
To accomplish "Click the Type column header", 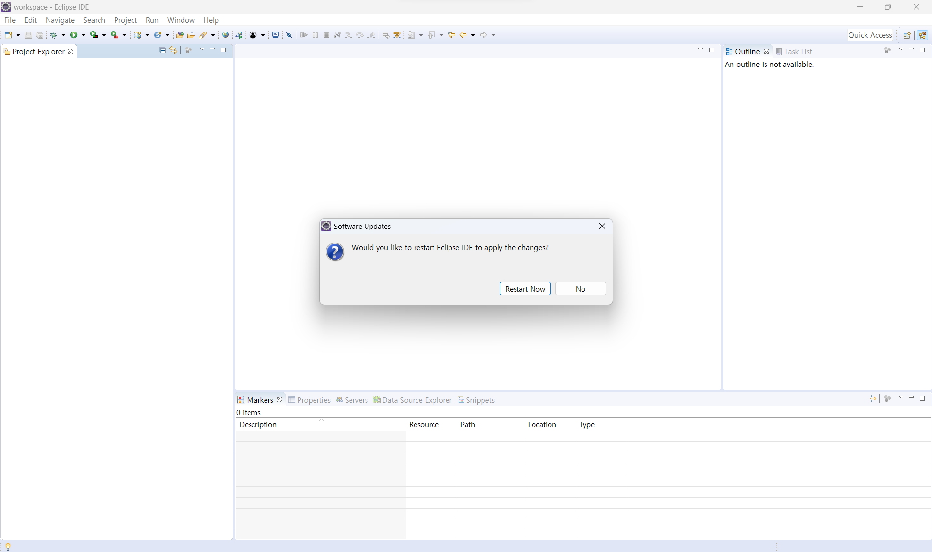I will point(601,424).
